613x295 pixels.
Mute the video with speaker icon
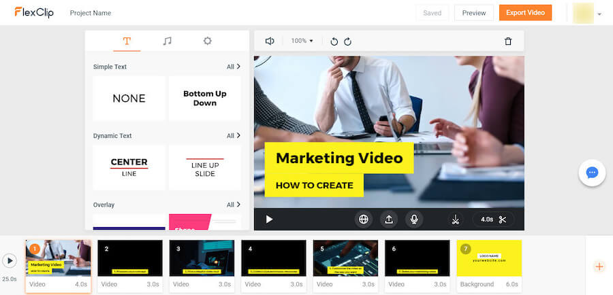(x=270, y=41)
